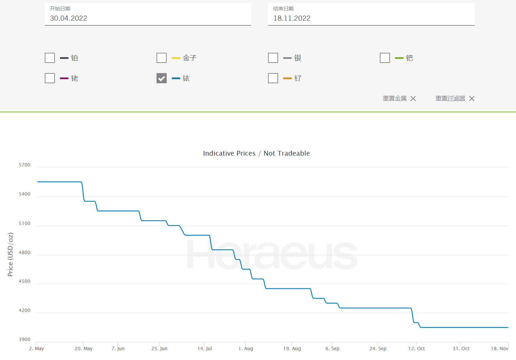The image size is (516, 360).
Task: Click the 19. Aug x-axis label
Action: [x=292, y=348]
